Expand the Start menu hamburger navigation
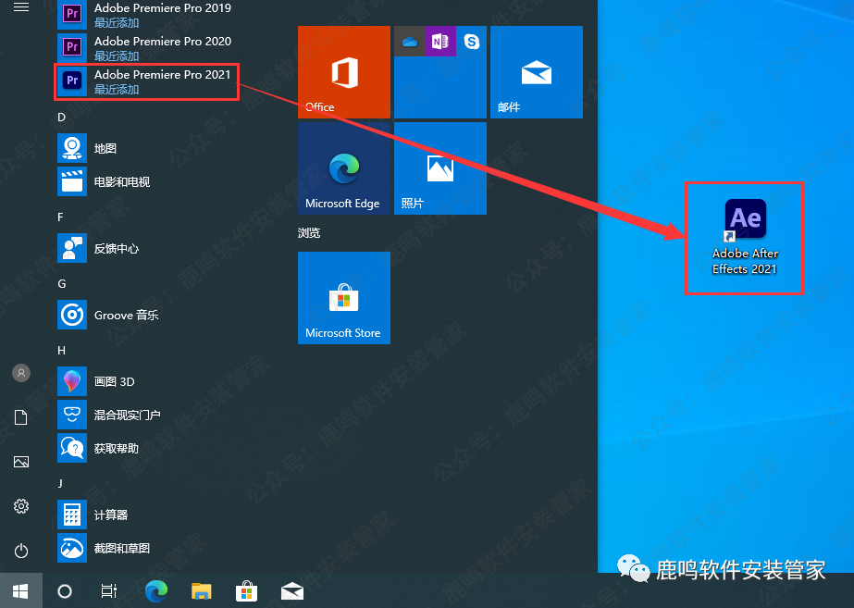Viewport: 854px width, 608px height. click(21, 7)
